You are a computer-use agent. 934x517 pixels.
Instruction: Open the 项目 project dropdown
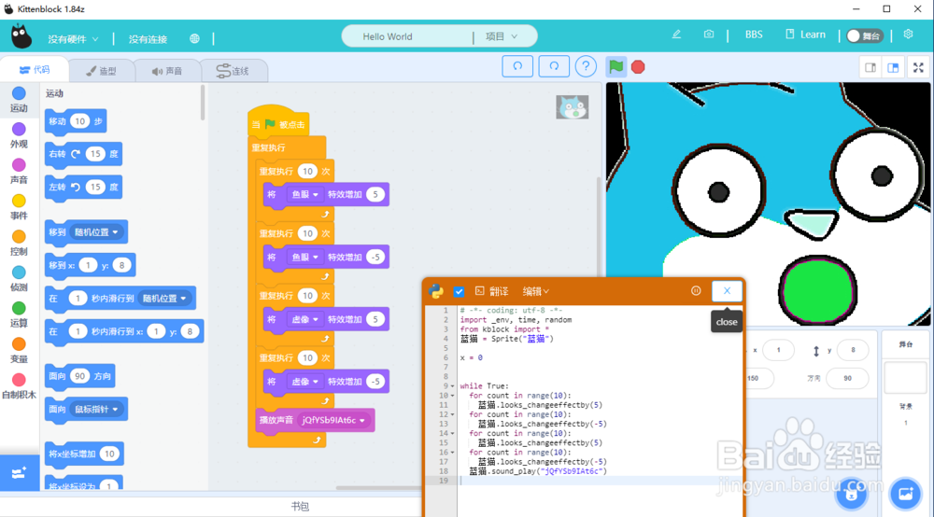502,36
